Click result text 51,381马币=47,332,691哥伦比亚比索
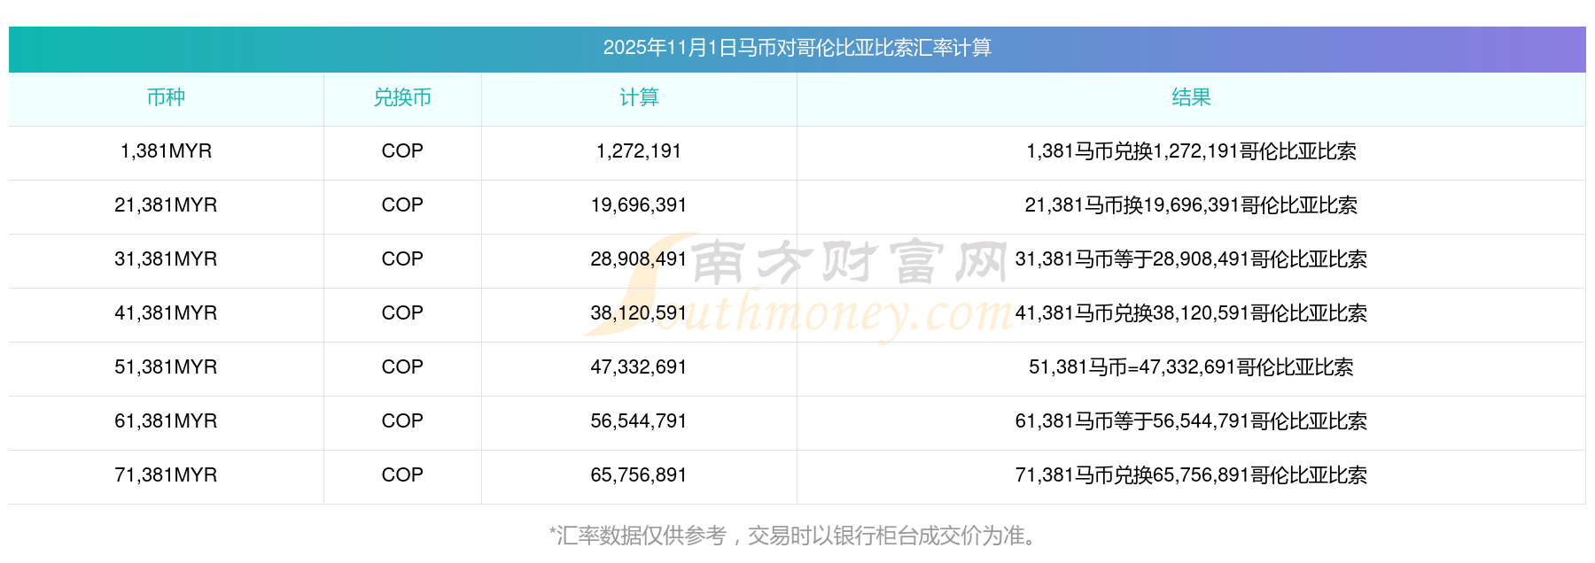The width and height of the screenshot is (1595, 563). point(1191,367)
